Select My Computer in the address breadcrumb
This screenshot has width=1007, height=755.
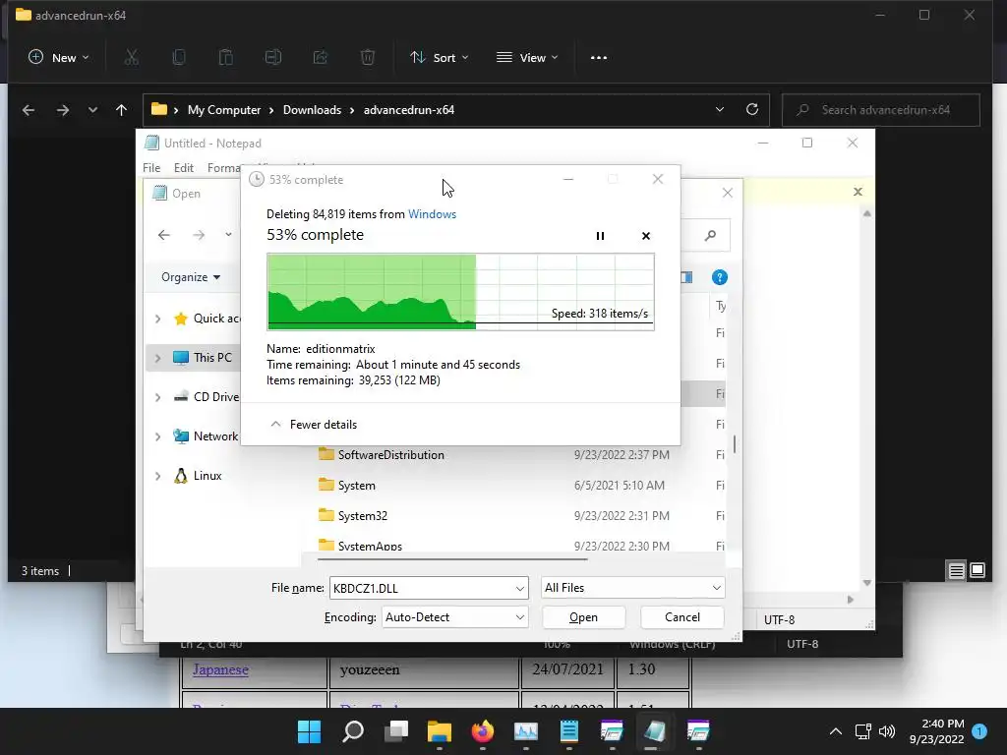pos(224,110)
